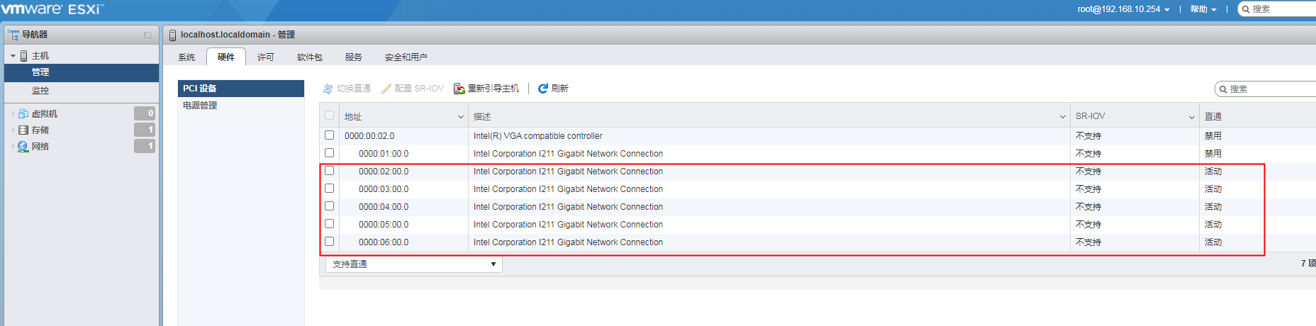This screenshot has width=1316, height=326.
Task: Open the root@192.168.10.254 user dropdown
Action: 1123,9
